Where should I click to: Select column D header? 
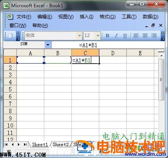coord(113,53)
